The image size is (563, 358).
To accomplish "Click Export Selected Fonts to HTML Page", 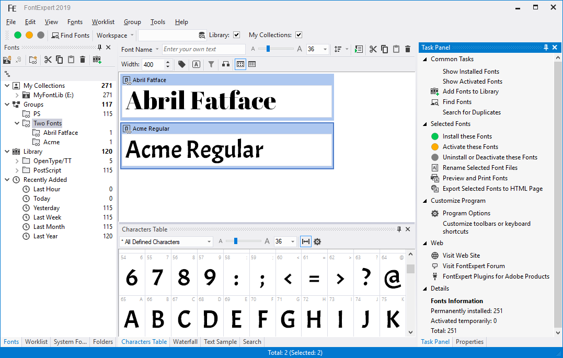I will click(x=492, y=189).
